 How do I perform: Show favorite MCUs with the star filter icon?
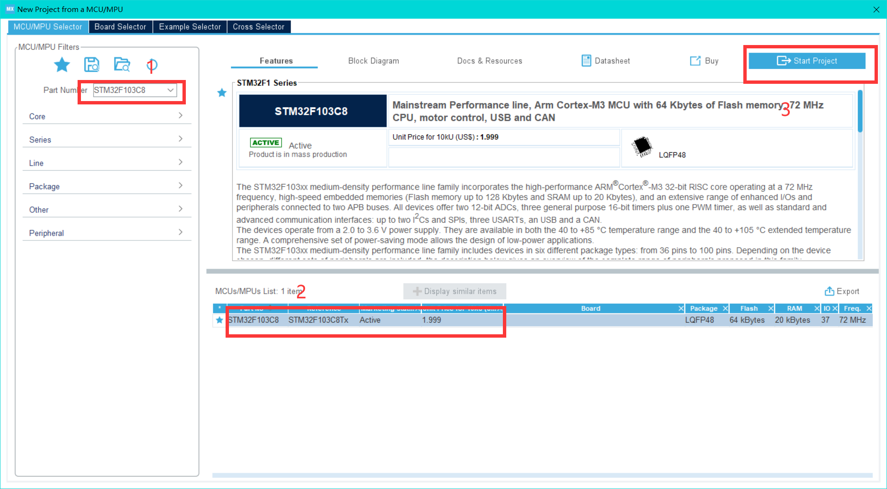62,65
